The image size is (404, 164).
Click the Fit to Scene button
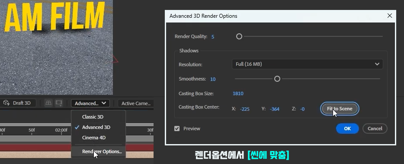tap(340, 109)
